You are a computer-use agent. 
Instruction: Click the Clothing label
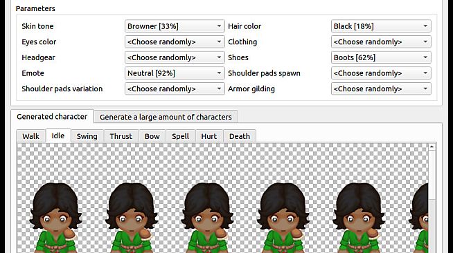click(x=242, y=41)
